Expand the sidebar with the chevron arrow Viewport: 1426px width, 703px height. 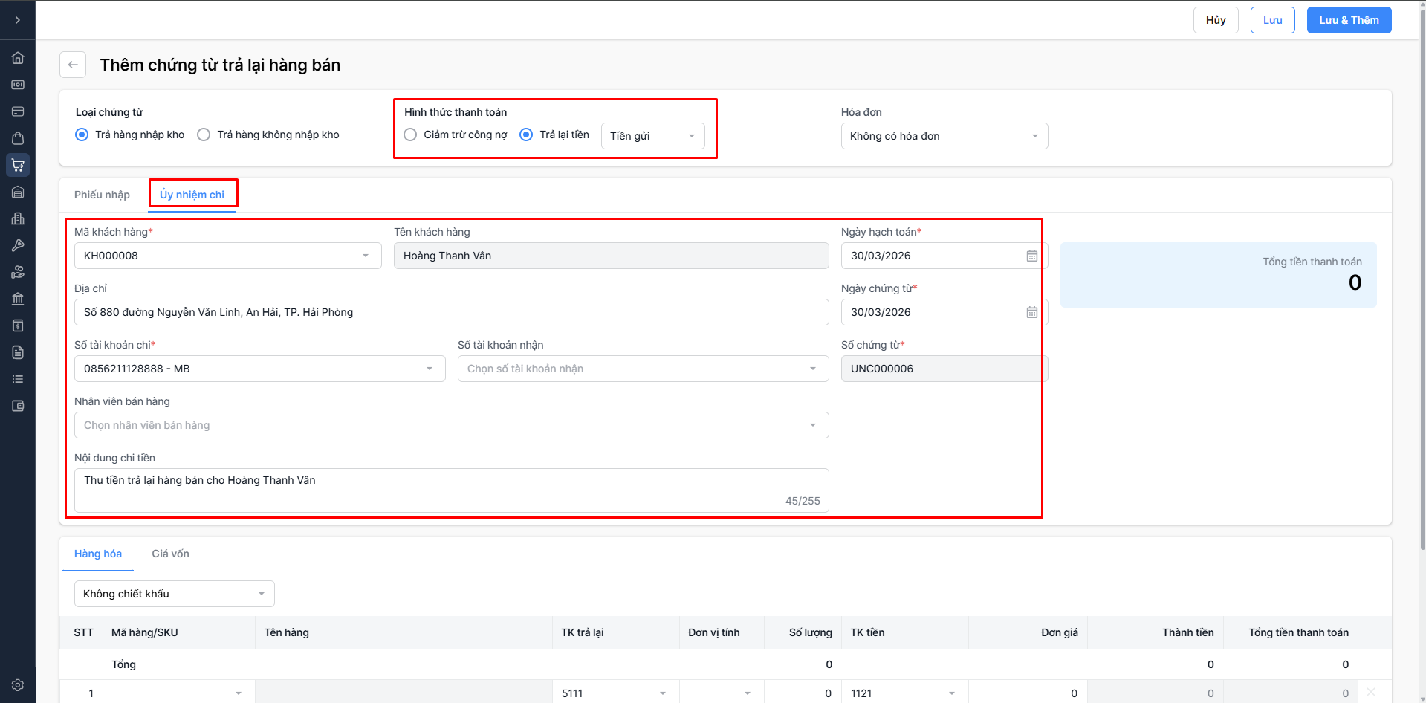pyautogui.click(x=18, y=20)
